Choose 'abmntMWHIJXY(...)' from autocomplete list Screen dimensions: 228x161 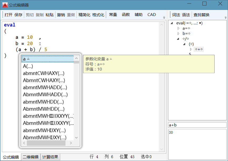pos(47,130)
